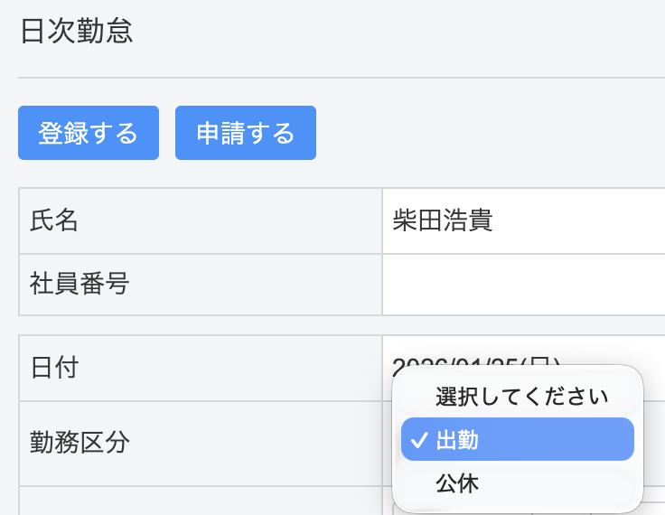The image size is (665, 515).
Task: Select the 出勤 option
Action: coord(517,439)
